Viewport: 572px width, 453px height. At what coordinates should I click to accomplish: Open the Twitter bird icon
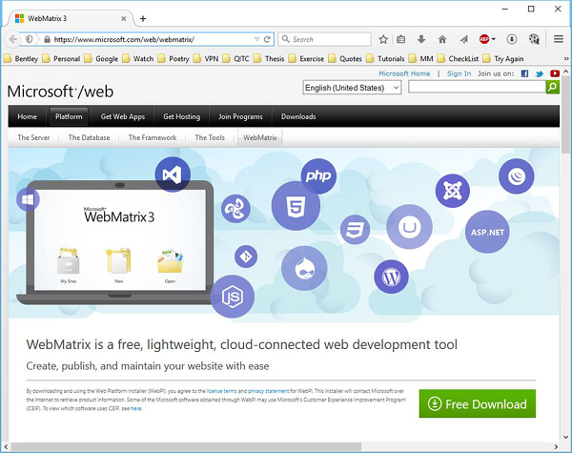point(540,73)
